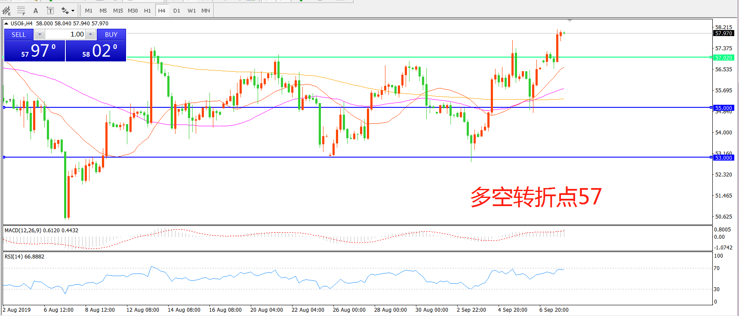Screen dimensions: 739x316
Task: Click the BUY button
Action: point(111,34)
